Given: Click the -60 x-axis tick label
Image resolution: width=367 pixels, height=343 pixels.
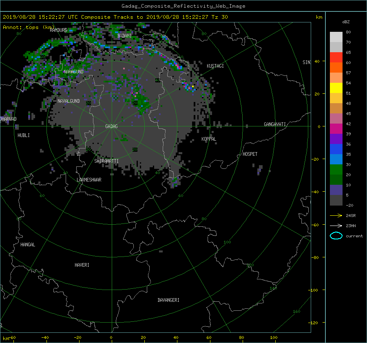Looking at the screenshot, I should point(12,338).
